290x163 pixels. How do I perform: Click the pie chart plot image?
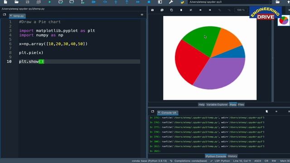point(210,58)
